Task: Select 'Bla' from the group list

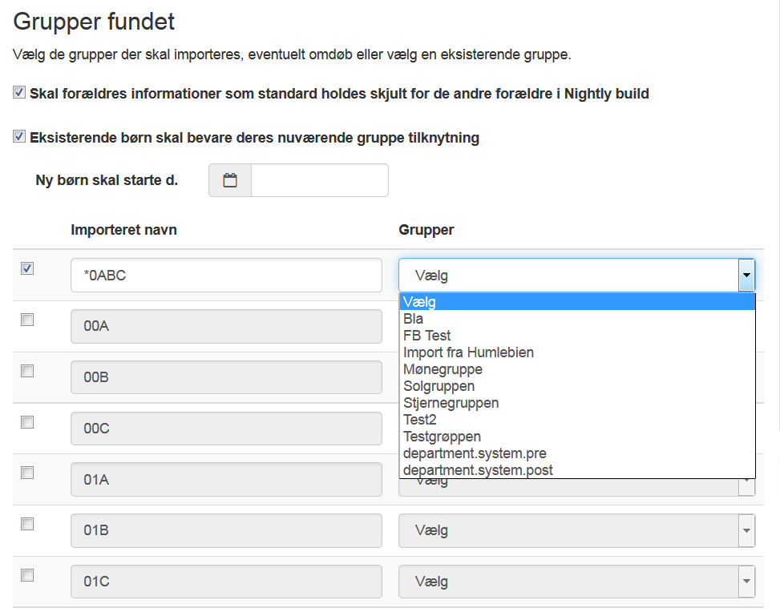Action: 577,319
